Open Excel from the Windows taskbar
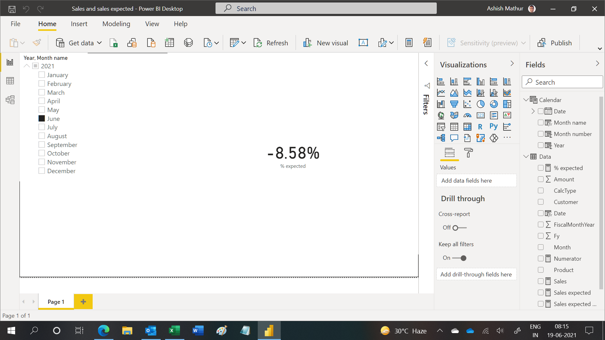This screenshot has height=340, width=605. (174, 331)
